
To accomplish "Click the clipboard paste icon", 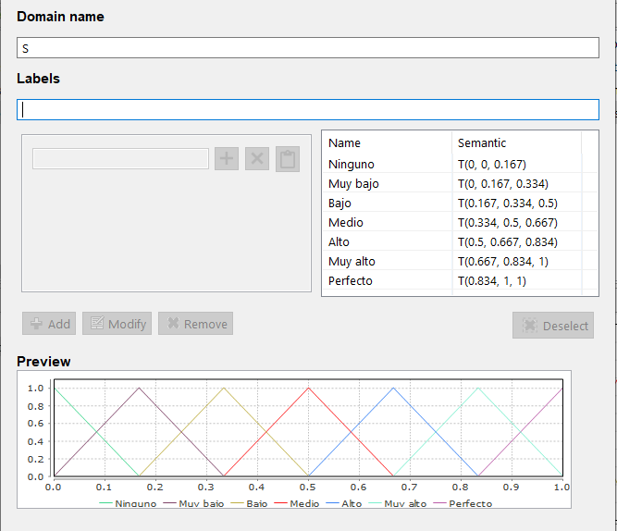I will click(288, 158).
